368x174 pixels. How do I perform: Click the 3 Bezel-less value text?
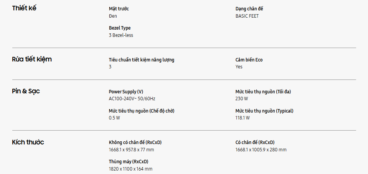click(x=121, y=35)
